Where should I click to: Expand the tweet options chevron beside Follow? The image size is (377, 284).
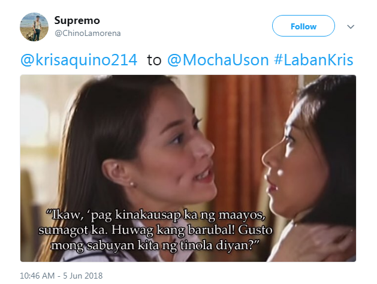[x=351, y=27]
